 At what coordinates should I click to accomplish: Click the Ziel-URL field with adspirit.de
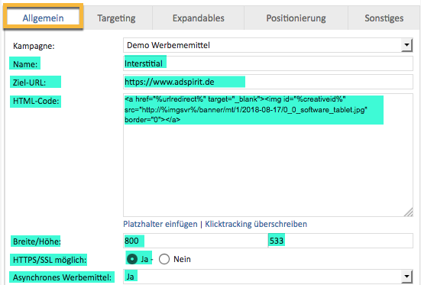(268, 82)
